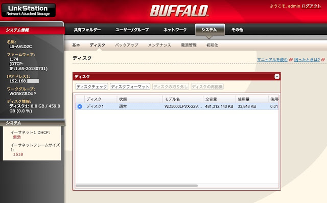Sort by the 全容量 column header
Viewport: 327px width, 203px height.
219,99
